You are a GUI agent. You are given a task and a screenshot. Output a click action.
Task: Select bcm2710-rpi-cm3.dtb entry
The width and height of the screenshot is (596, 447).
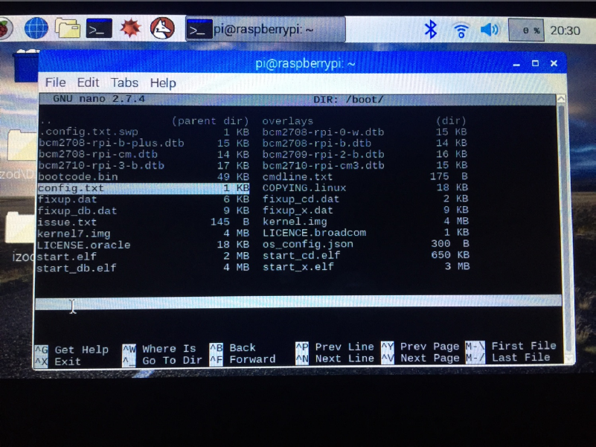tap(364, 165)
